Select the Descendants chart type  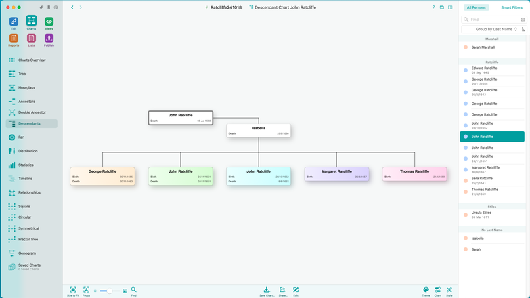[31, 123]
